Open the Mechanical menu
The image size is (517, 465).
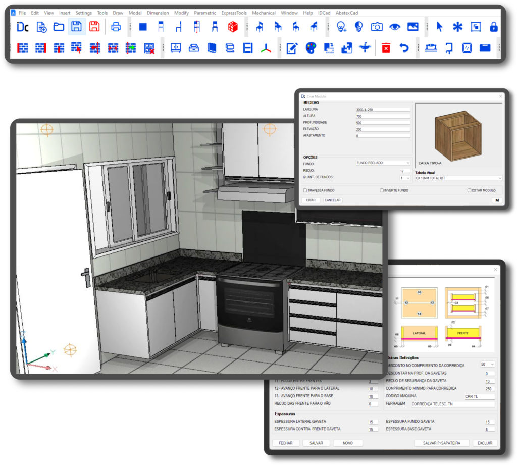pos(264,13)
